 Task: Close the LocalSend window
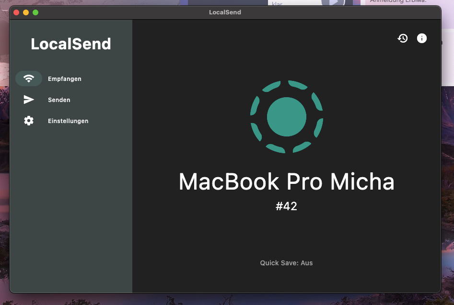tap(16, 12)
